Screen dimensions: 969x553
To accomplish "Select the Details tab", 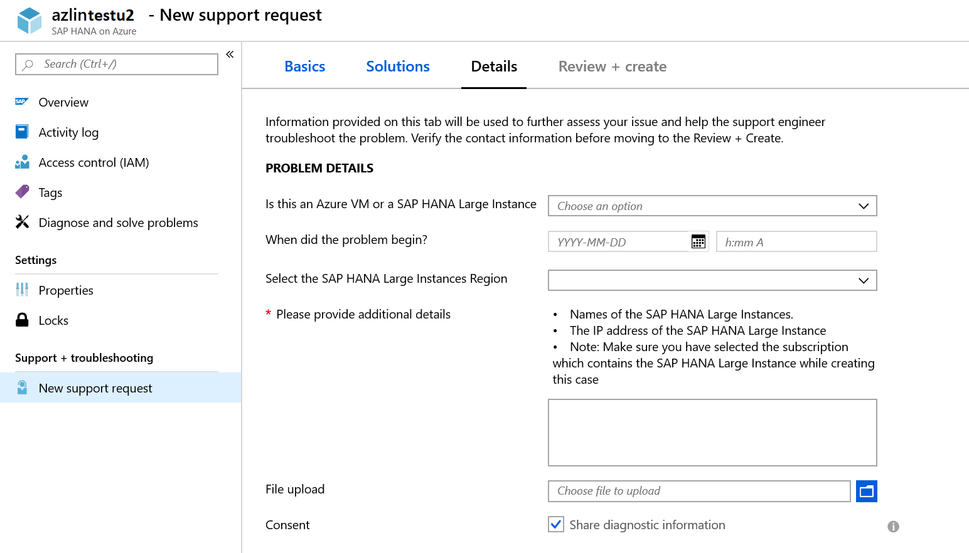I will tap(494, 66).
